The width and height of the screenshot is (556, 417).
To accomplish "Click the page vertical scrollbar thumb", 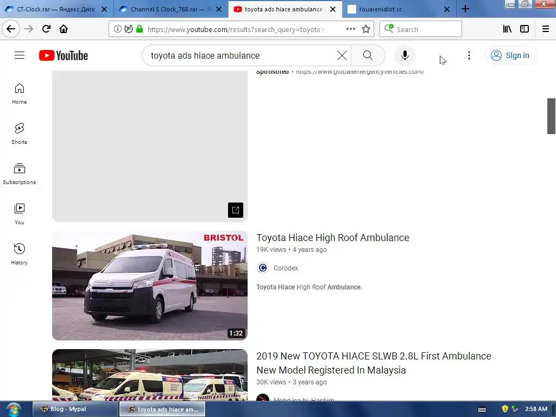I will click(x=551, y=116).
